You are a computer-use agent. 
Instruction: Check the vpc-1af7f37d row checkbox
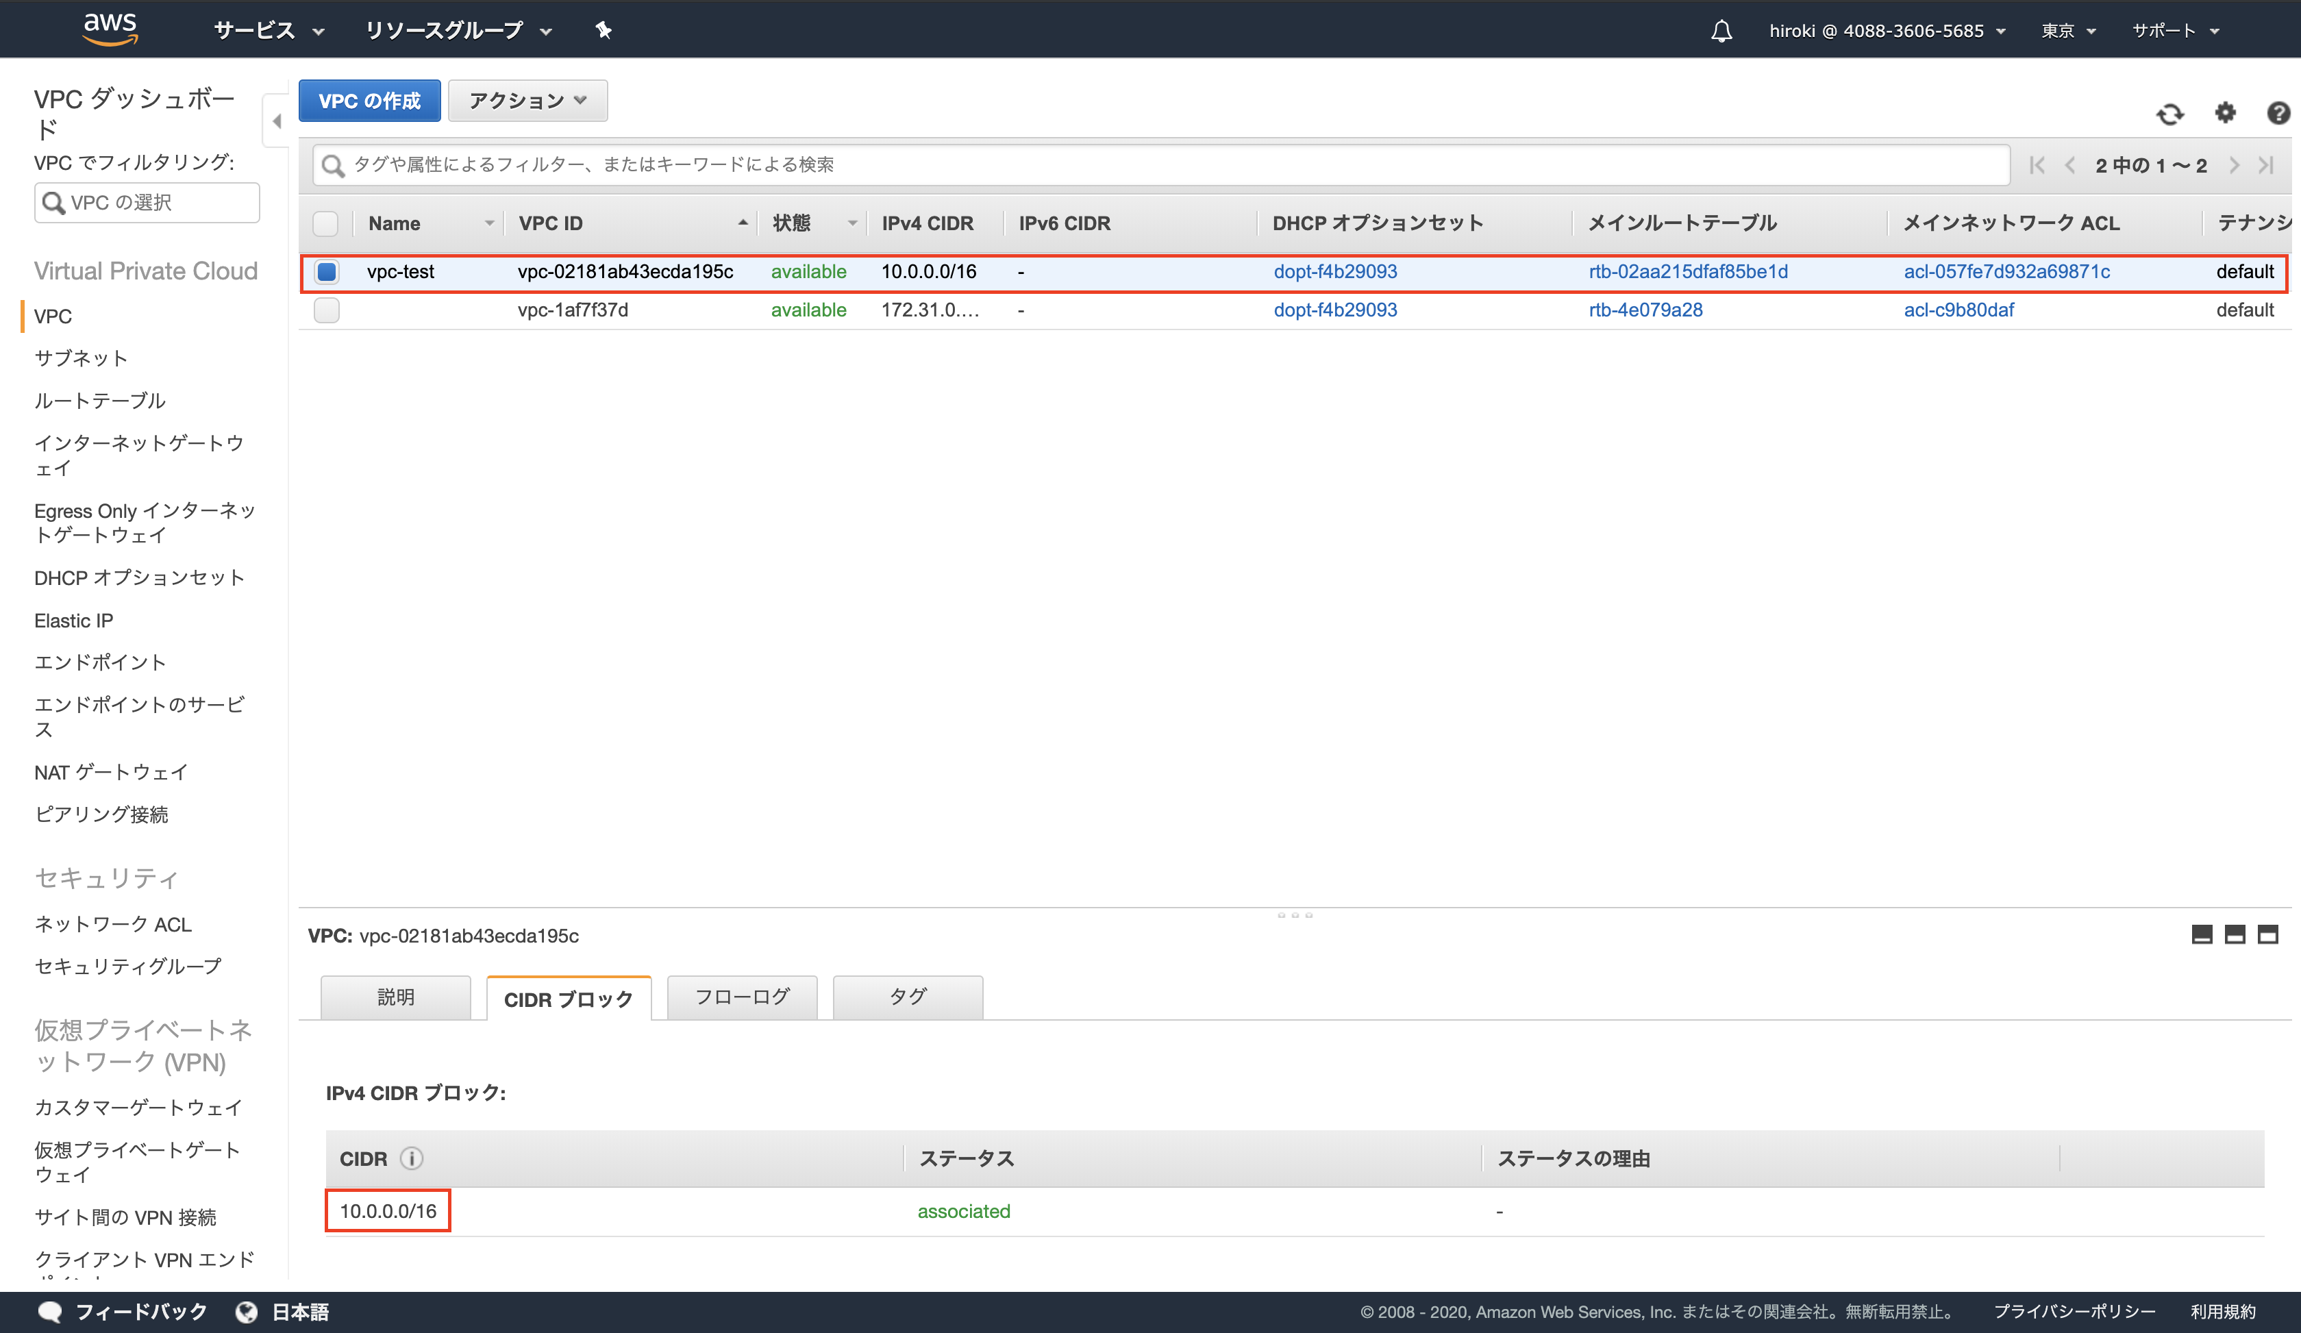[x=327, y=310]
